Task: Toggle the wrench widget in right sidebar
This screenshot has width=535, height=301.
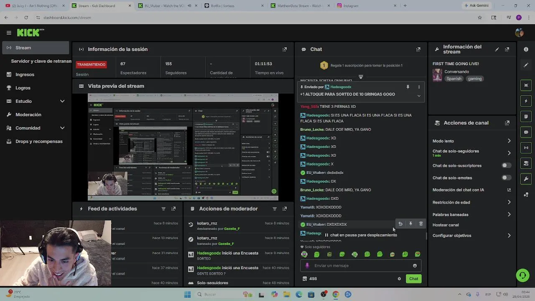Action: 526,179
